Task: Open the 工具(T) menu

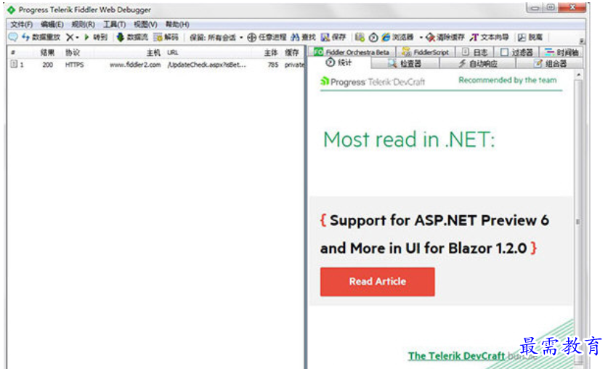Action: click(114, 24)
